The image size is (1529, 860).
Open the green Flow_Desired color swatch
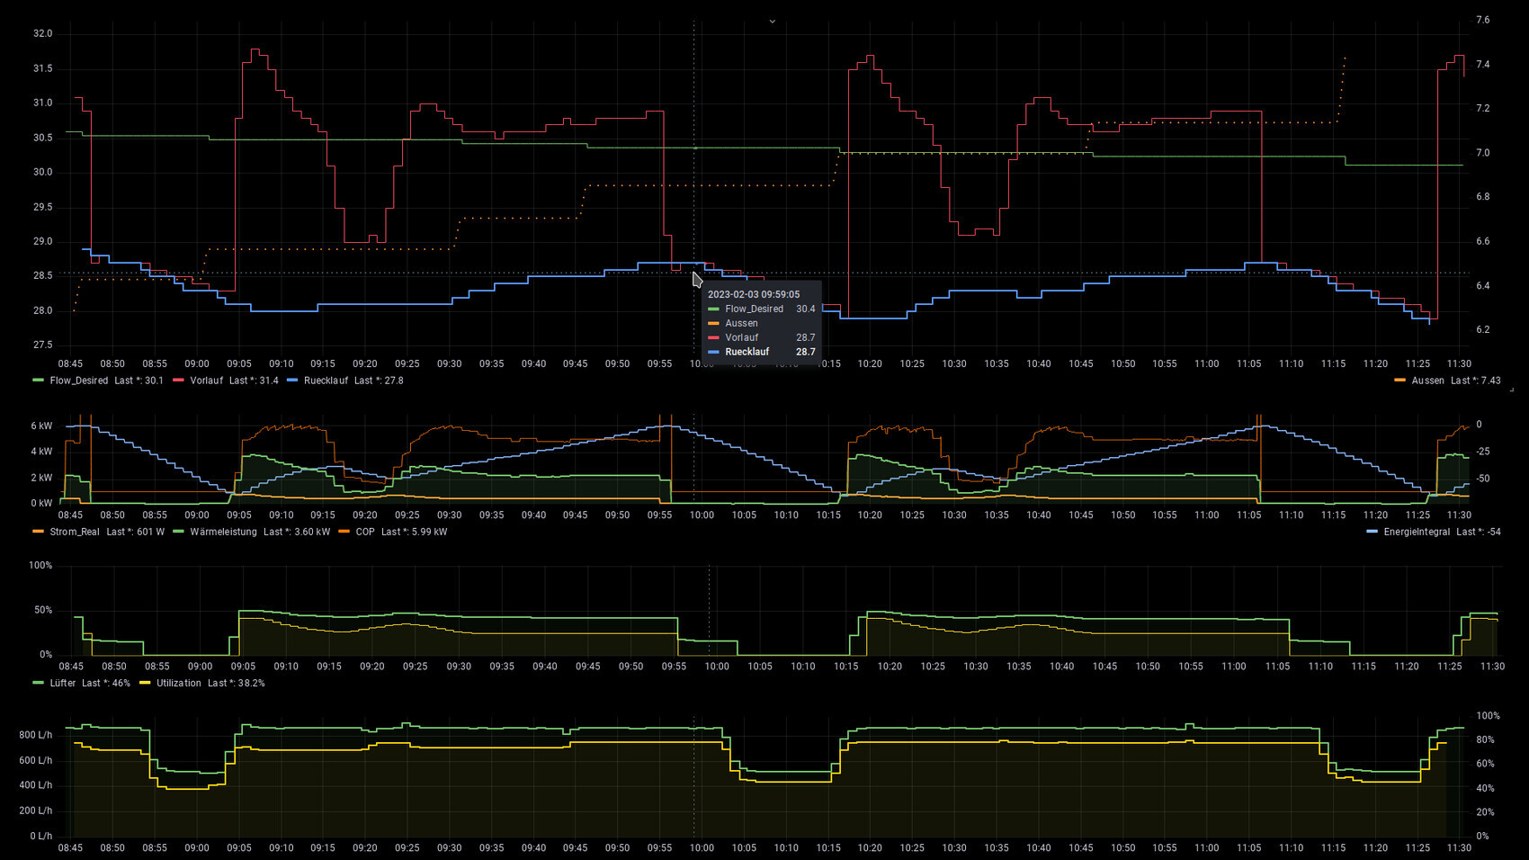coord(38,381)
